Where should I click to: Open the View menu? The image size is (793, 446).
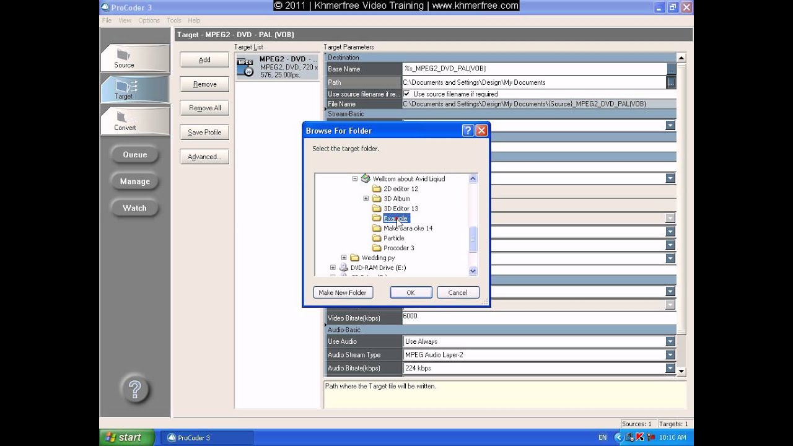125,20
